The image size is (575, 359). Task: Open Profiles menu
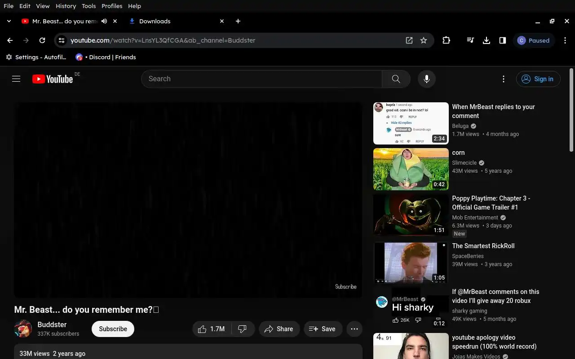click(x=112, y=6)
